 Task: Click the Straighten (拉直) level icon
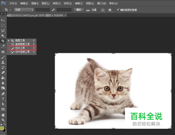click(x=88, y=10)
